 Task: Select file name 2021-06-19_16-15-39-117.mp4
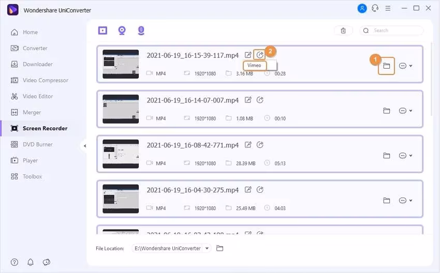(193, 55)
